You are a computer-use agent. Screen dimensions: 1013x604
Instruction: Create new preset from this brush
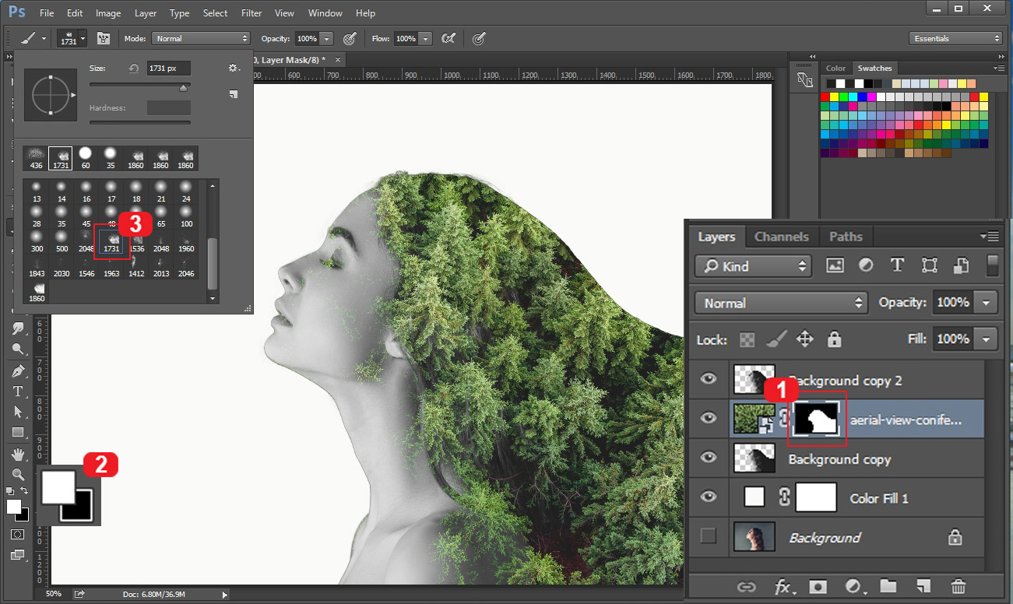tap(233, 94)
